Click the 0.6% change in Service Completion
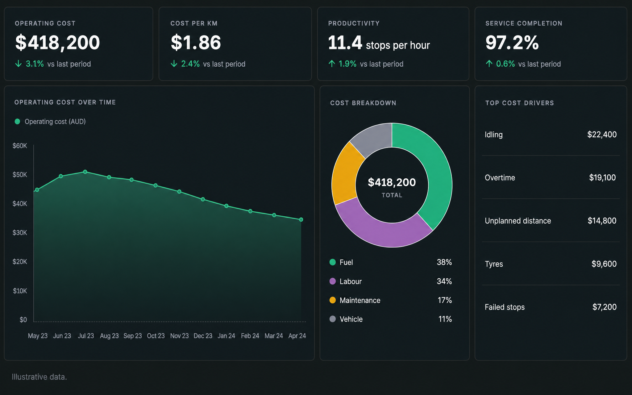Image resolution: width=632 pixels, height=395 pixels. pos(505,64)
